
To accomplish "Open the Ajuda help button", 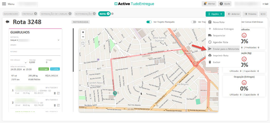I will click(225, 4).
